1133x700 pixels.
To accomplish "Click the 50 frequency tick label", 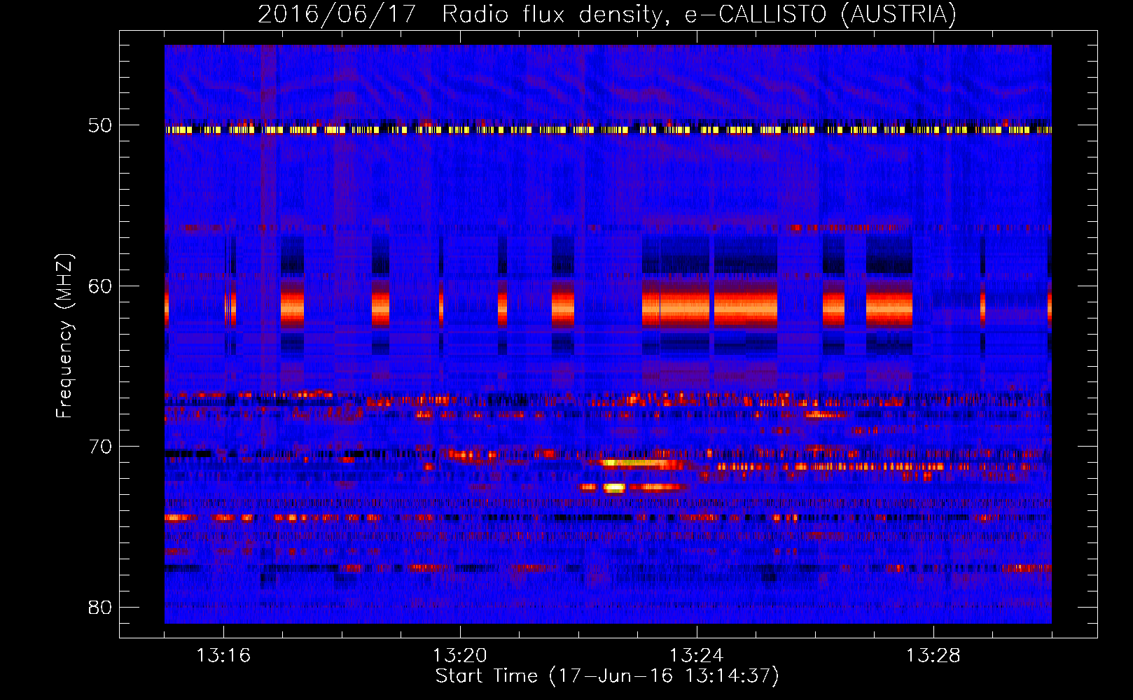I will tap(100, 126).
